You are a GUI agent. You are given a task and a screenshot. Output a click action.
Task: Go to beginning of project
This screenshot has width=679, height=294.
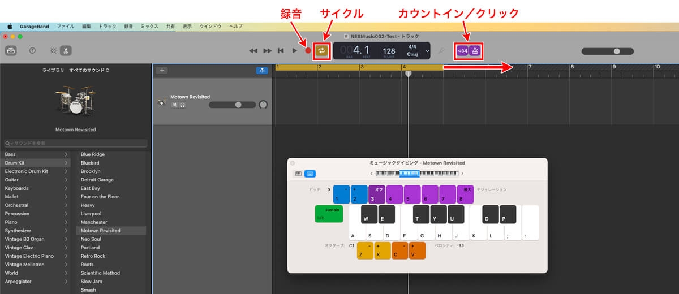point(281,51)
